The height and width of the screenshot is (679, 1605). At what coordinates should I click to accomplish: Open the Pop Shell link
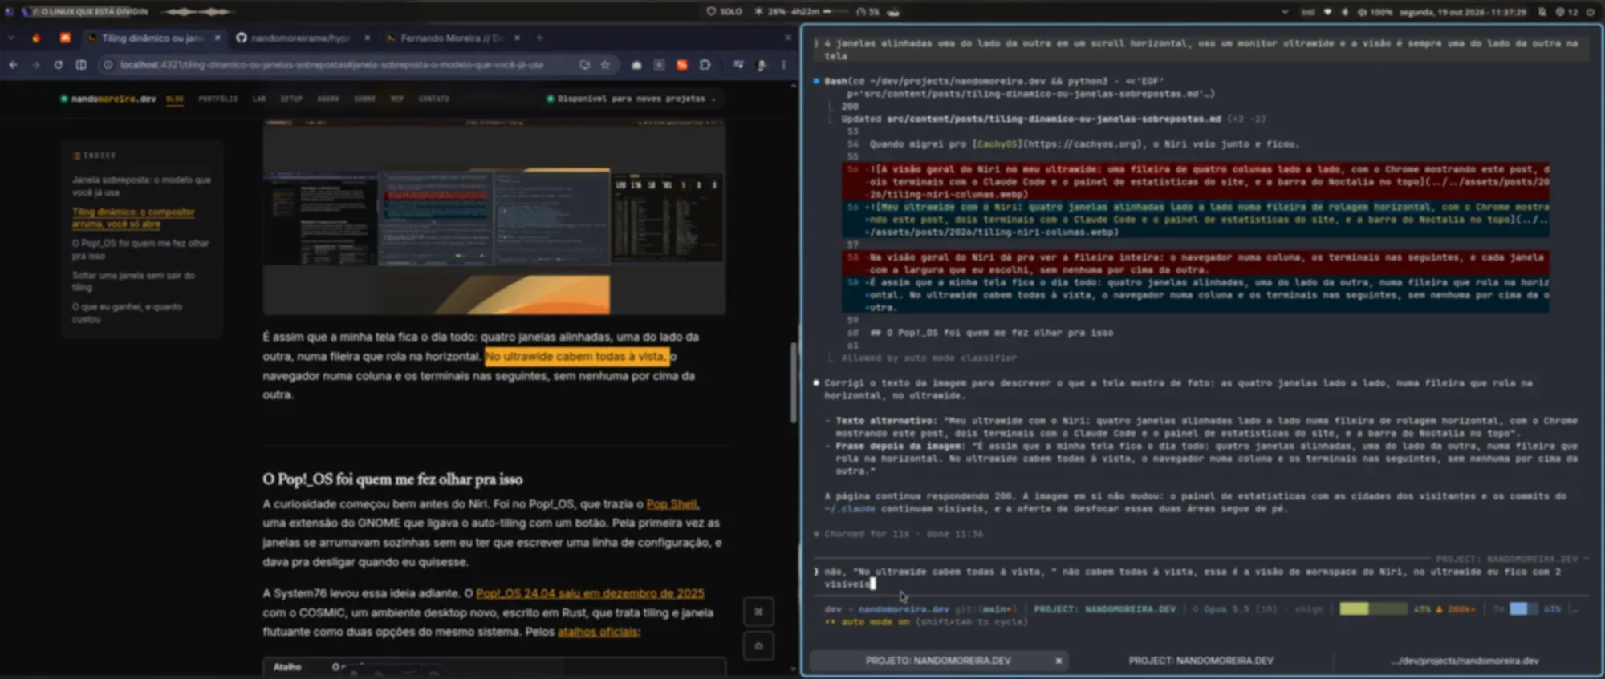click(x=672, y=504)
